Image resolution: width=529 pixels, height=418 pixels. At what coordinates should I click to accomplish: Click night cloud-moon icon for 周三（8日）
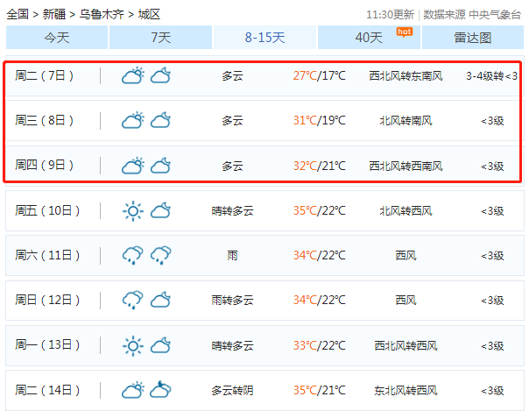[160, 120]
